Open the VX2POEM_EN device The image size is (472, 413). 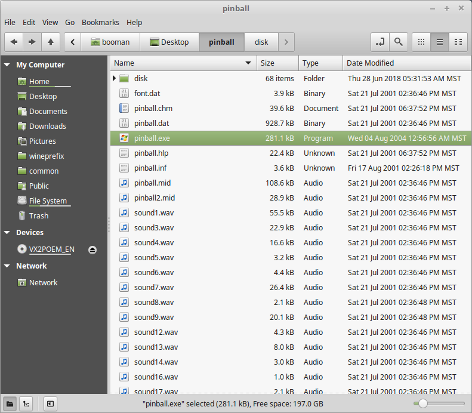(51, 249)
